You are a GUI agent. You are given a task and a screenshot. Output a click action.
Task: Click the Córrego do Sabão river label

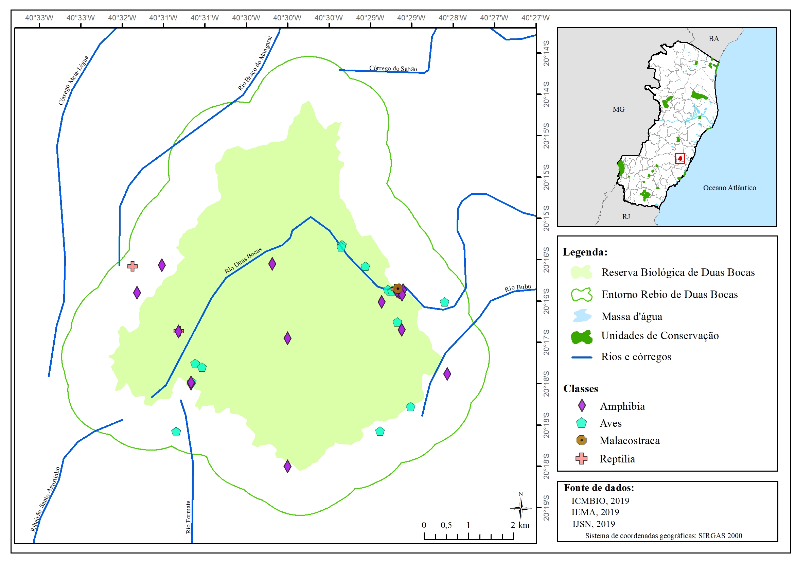click(x=393, y=68)
